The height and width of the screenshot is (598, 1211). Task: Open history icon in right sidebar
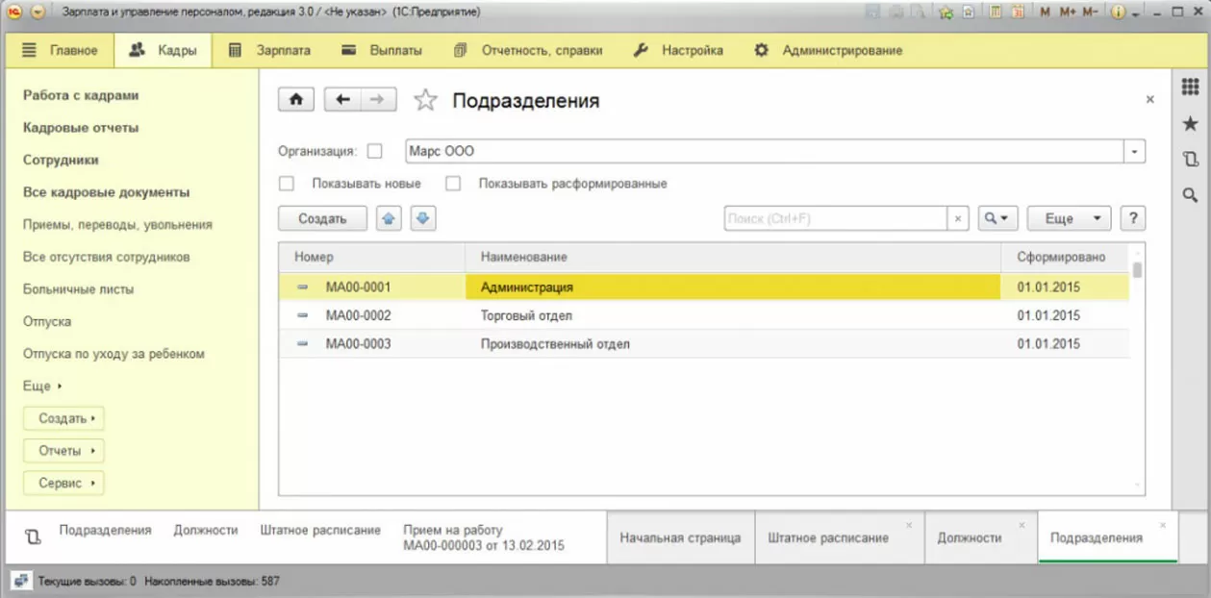point(1190,159)
